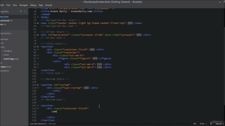
Task: Toggle INS insert mode in status bar
Action: click(194, 124)
